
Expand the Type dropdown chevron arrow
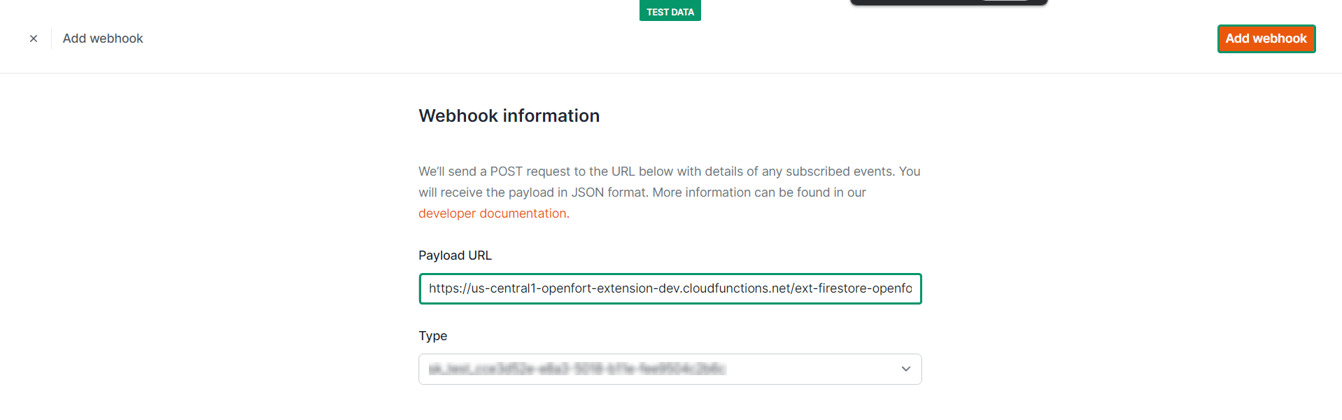click(905, 369)
